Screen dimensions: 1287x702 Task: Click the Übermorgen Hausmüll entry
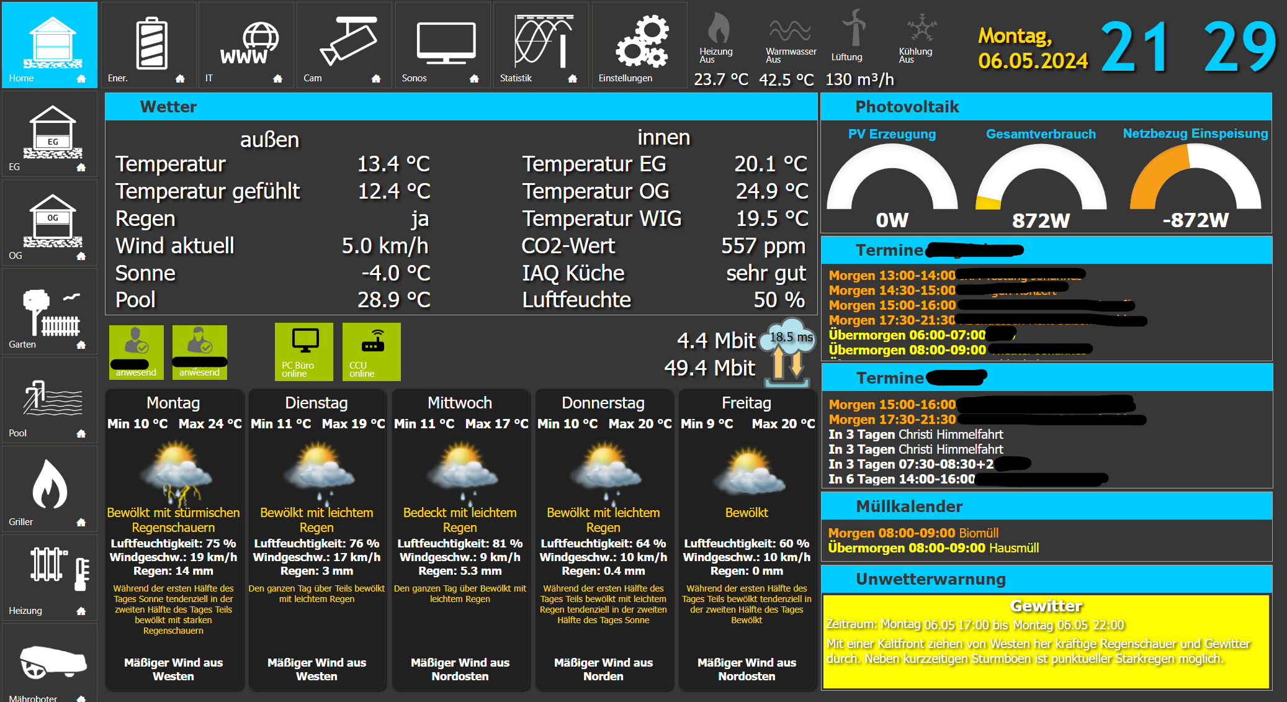tap(933, 548)
